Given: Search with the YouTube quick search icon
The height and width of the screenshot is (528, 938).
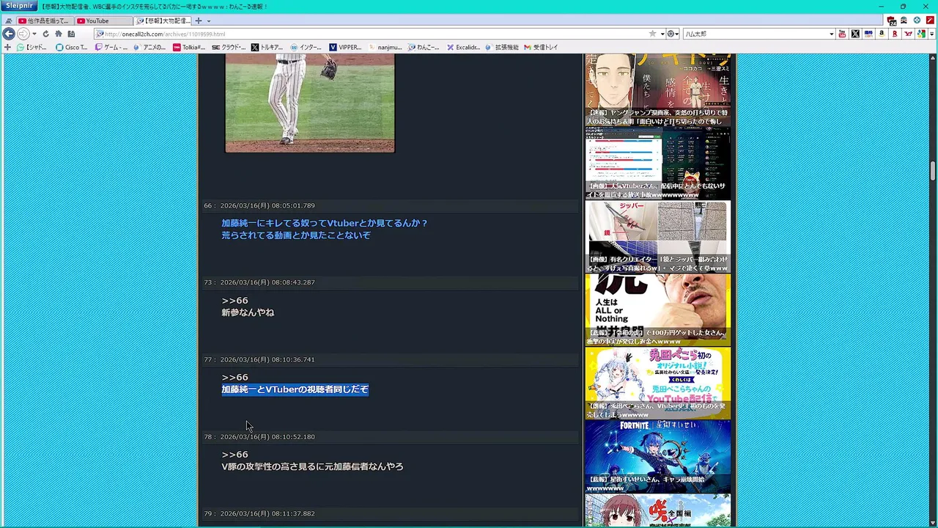Looking at the screenshot, I should click(842, 34).
